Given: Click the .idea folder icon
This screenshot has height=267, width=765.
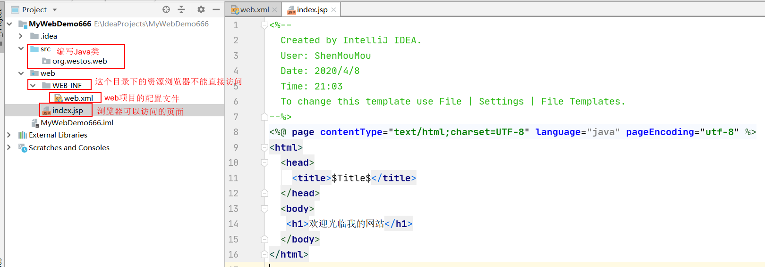Looking at the screenshot, I should click(x=34, y=36).
